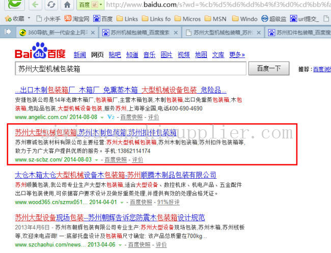
Task: Click the browser back arrow button
Action: (35, 5)
